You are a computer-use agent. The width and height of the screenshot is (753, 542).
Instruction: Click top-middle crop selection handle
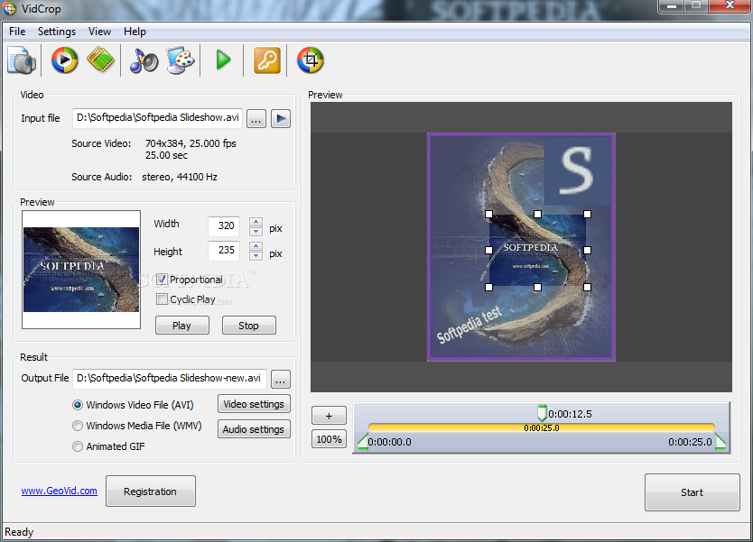(x=538, y=215)
